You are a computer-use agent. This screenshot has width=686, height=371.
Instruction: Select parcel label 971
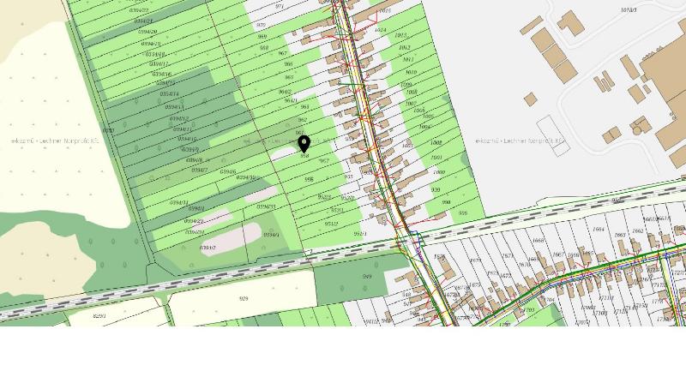click(x=280, y=7)
